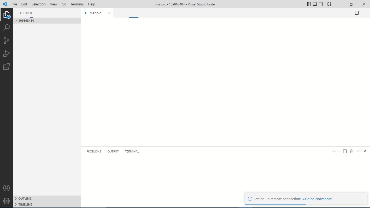
Task: Create a new terminal with the plus icon
Action: [x=334, y=151]
